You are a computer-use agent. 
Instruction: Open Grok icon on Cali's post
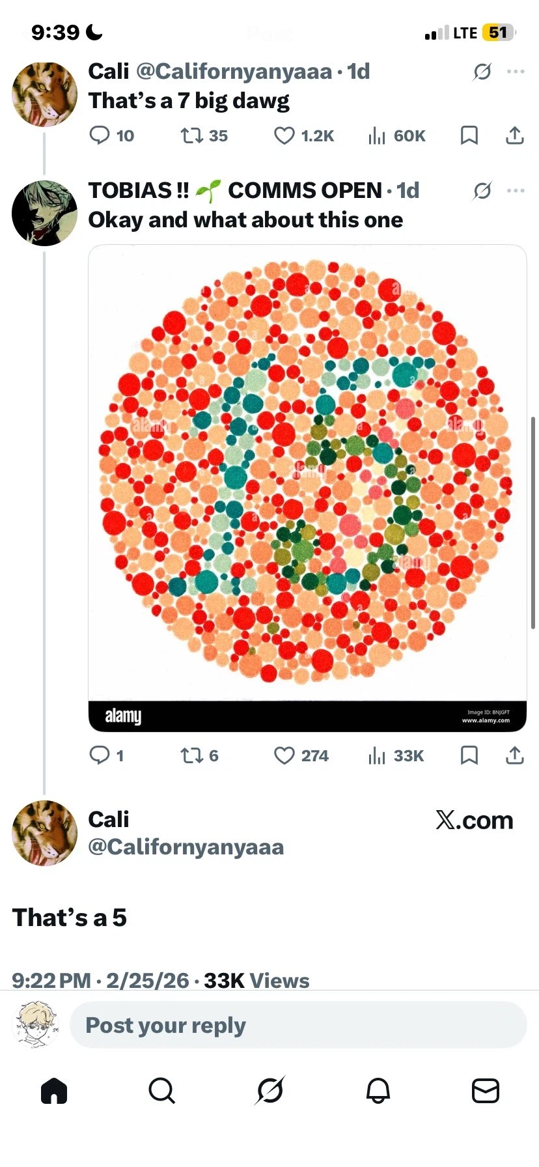pyautogui.click(x=482, y=72)
